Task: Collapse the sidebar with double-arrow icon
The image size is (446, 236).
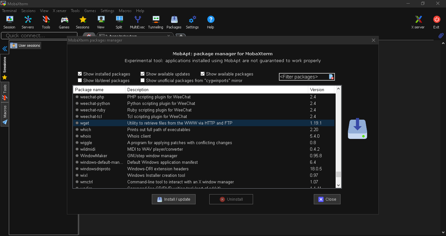Action: 5,49
